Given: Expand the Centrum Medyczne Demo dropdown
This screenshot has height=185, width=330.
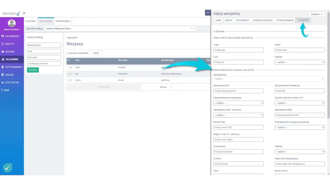Looking at the screenshot, I should point(193,29).
